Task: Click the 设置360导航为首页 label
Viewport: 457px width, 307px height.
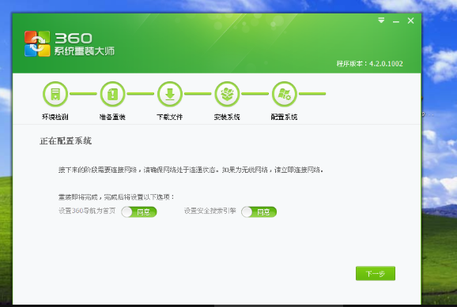Action: tap(87, 211)
